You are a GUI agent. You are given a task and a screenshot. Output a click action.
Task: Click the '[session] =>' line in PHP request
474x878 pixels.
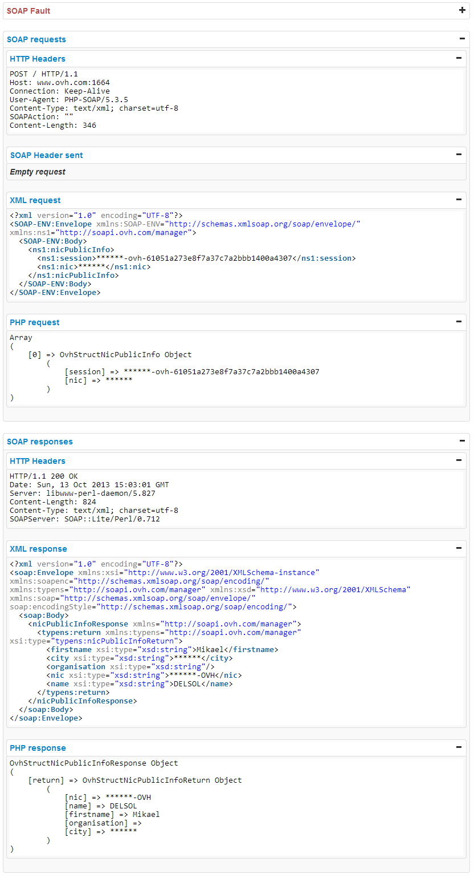point(192,372)
